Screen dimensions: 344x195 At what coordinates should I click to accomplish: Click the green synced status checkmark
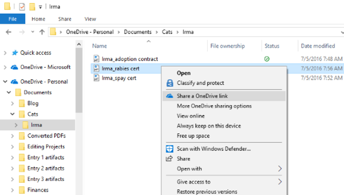point(267,59)
